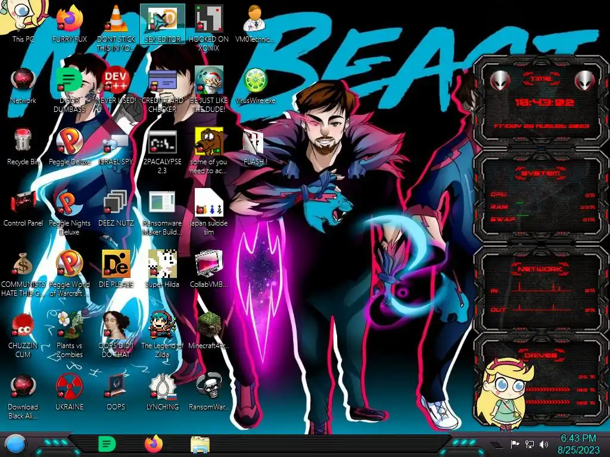
Task: Open the Peggle Deluxe shortcut
Action: click(69, 146)
